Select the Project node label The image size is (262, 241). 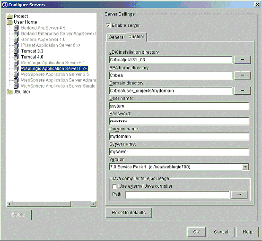tap(21, 17)
